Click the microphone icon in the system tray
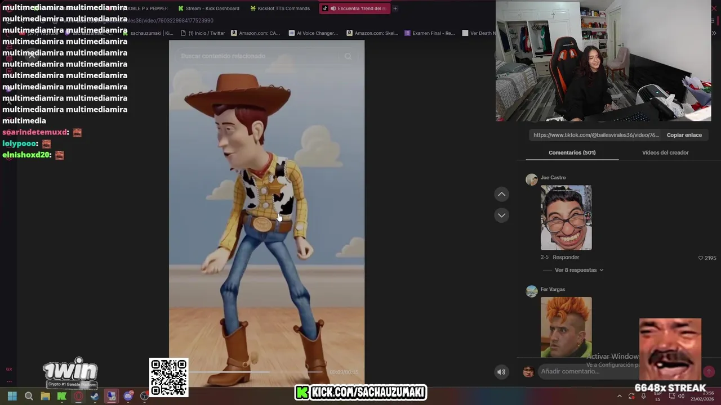This screenshot has width=721, height=405. pyautogui.click(x=644, y=396)
